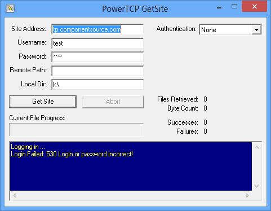Click the Get Site button
Image resolution: width=271 pixels, height=211 pixels.
43,102
